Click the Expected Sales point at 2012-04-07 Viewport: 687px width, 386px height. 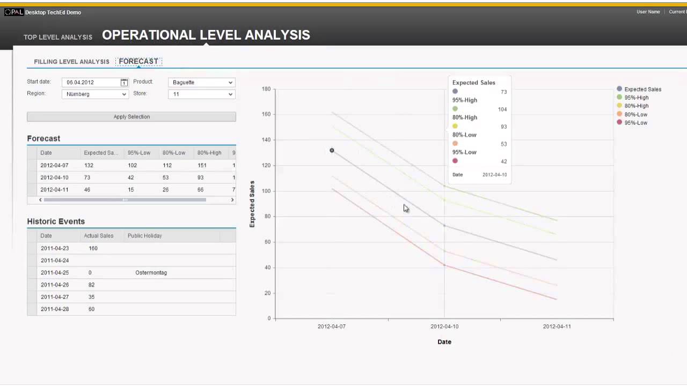(332, 151)
